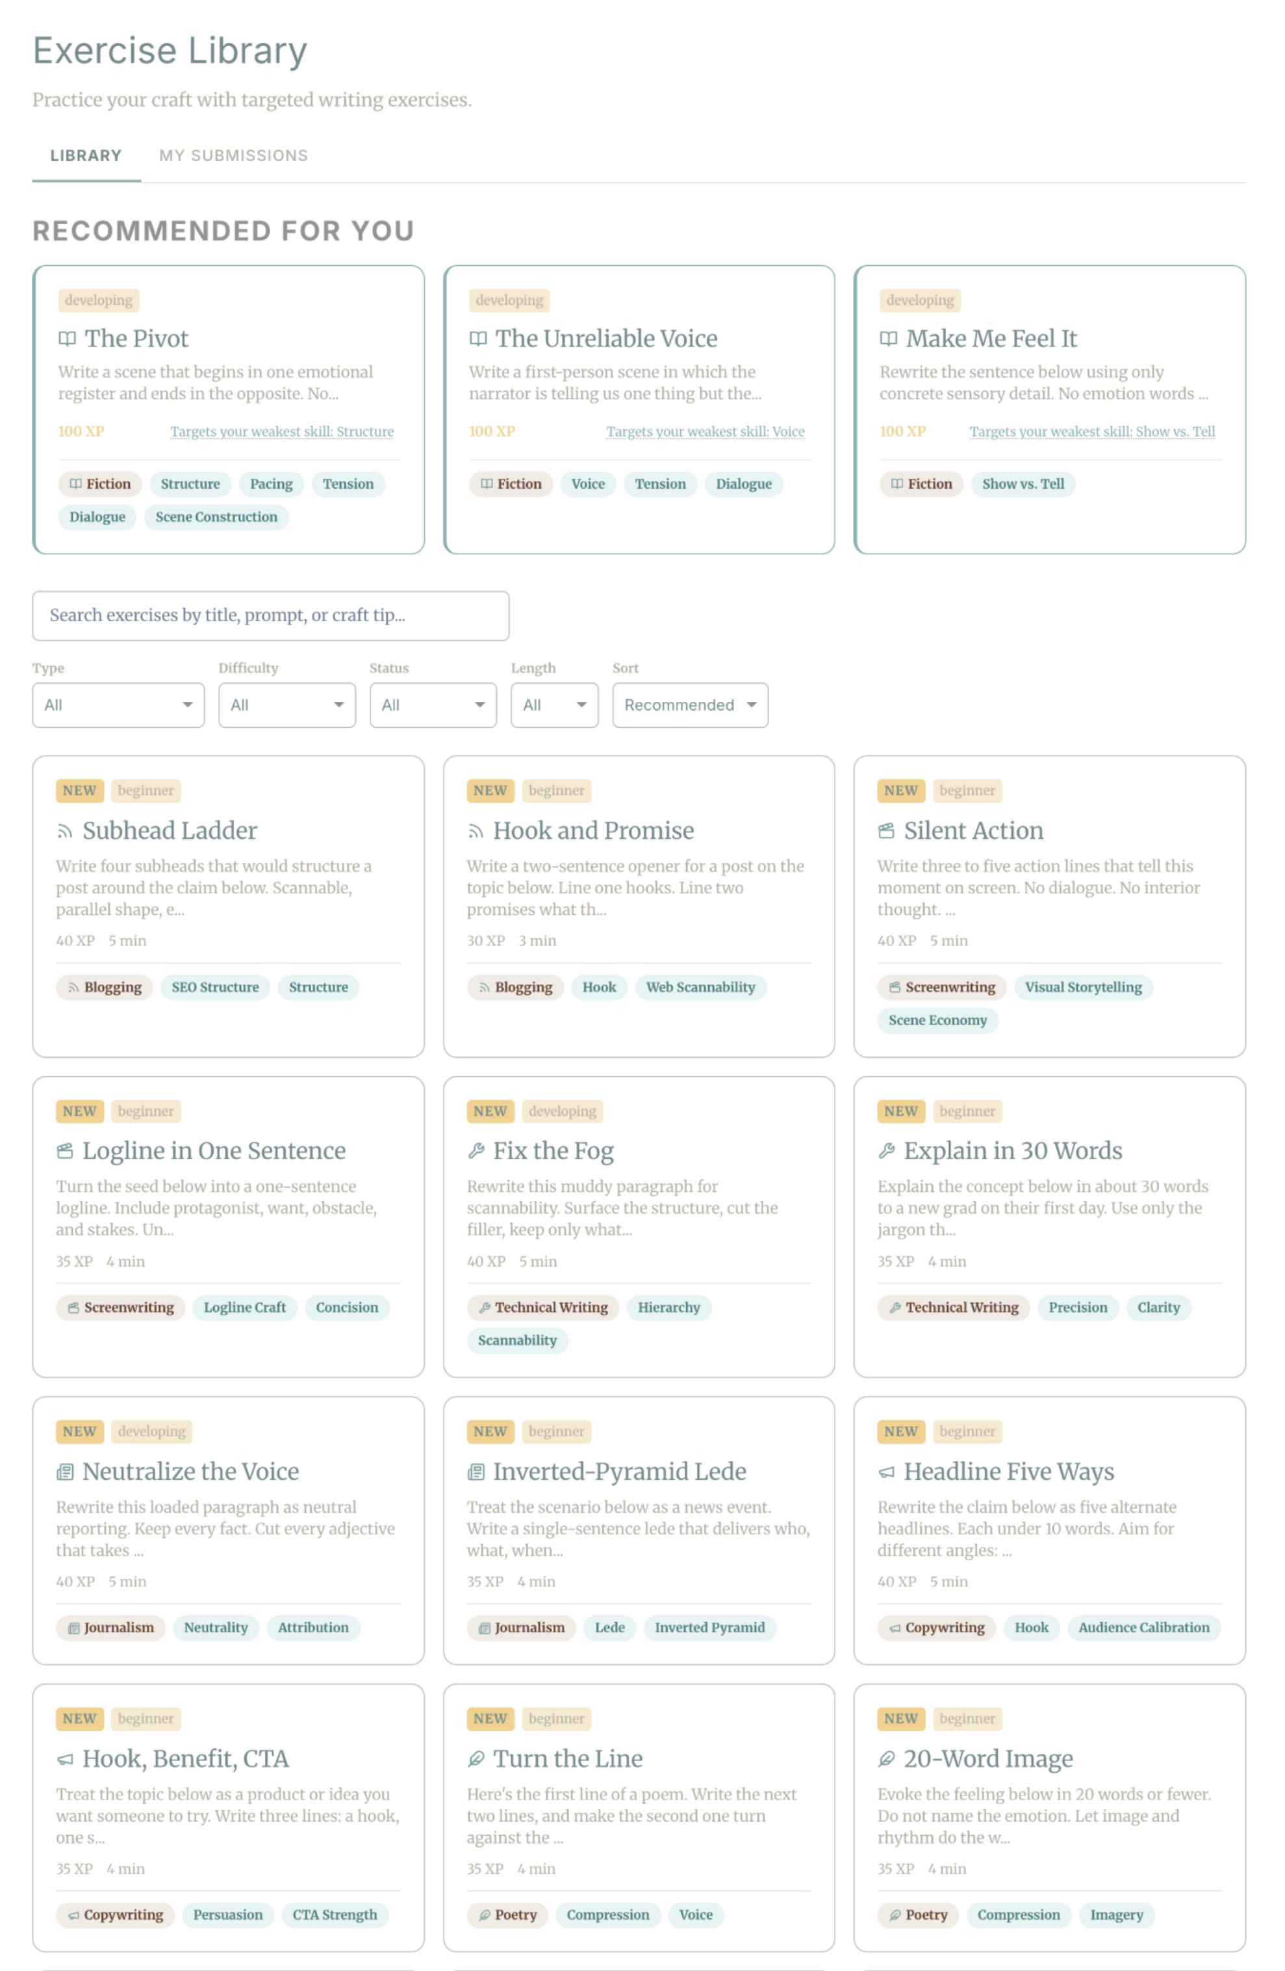Click the book icon beside The Unreliable Voice
This screenshot has width=1285, height=1971.
(x=477, y=339)
